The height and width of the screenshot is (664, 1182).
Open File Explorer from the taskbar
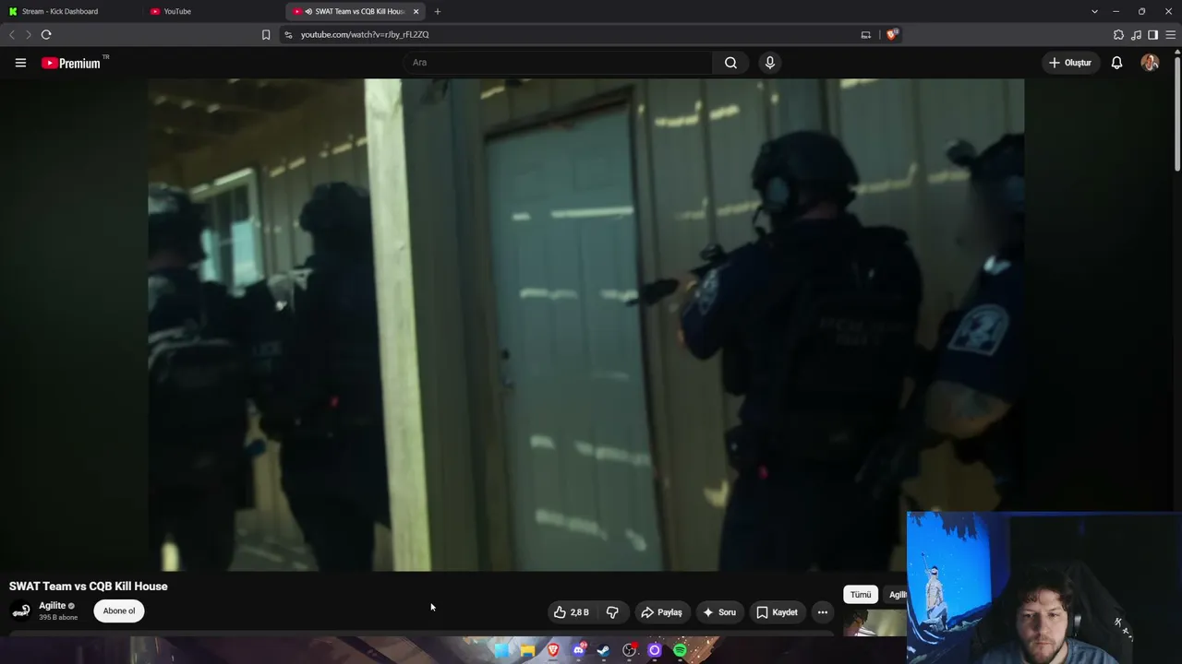pyautogui.click(x=527, y=650)
